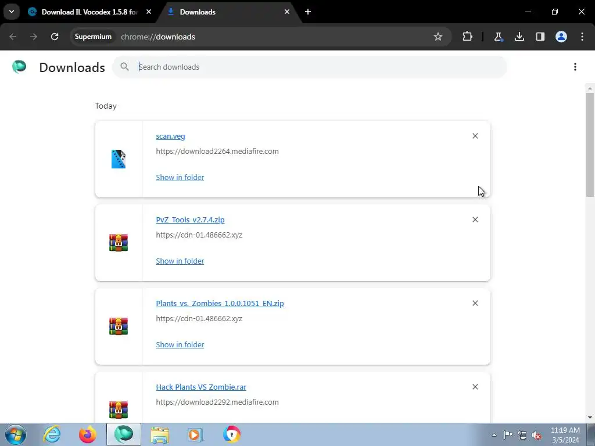
Task: Click the search magnifier icon
Action: 124,67
